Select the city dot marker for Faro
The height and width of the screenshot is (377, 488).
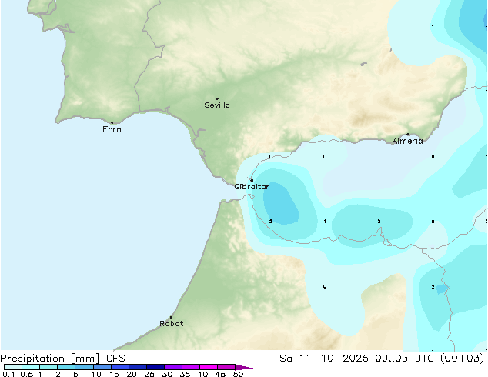click(112, 123)
